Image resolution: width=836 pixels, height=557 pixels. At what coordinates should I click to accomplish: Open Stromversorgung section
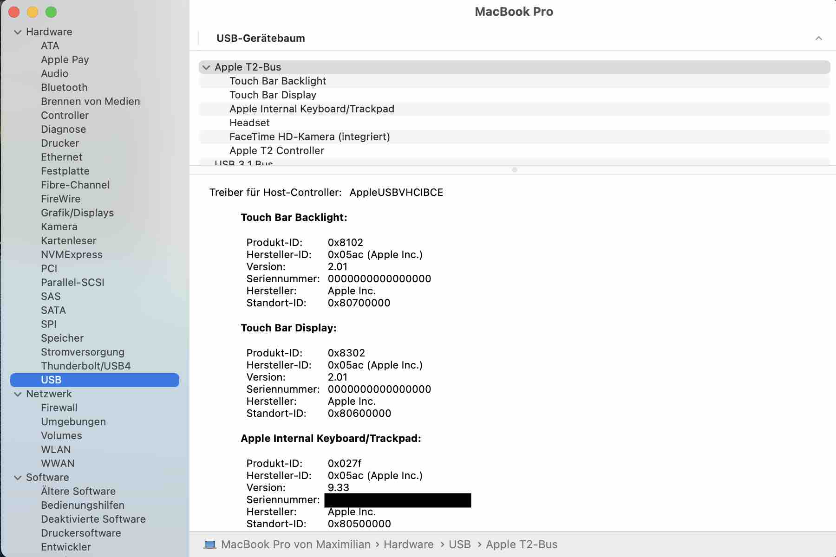tap(83, 352)
